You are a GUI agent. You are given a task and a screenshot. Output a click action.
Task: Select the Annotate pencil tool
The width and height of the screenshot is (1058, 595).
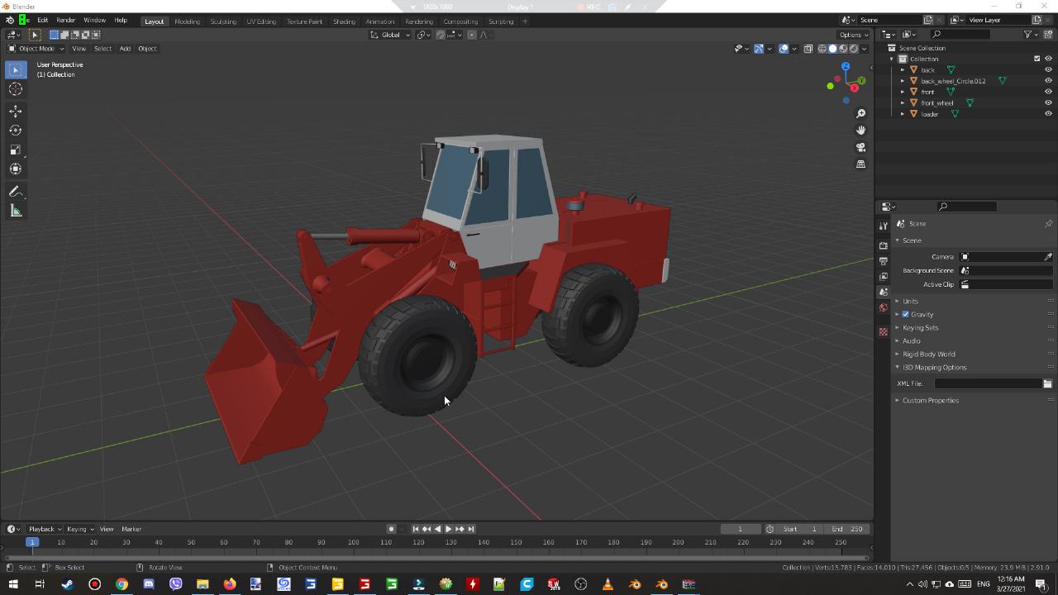coord(16,192)
